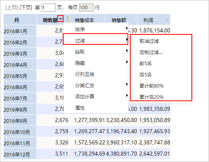Click profit cell 1,953,050.89

154,120
